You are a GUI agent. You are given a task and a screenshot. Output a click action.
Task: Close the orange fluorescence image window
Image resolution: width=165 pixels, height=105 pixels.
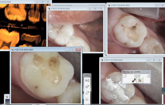48,2
